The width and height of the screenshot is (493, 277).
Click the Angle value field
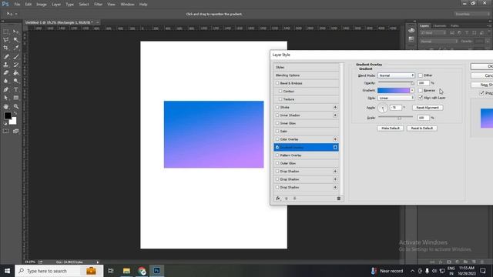coord(395,108)
